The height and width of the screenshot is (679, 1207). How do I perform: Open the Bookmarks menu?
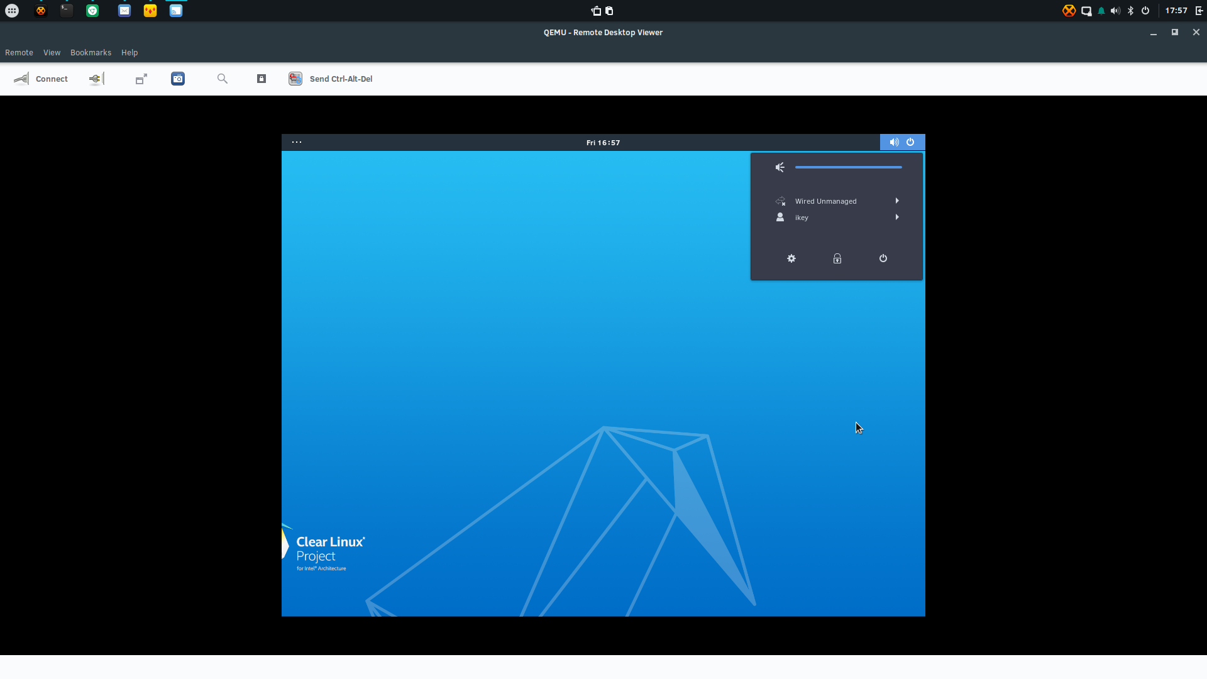pyautogui.click(x=91, y=52)
